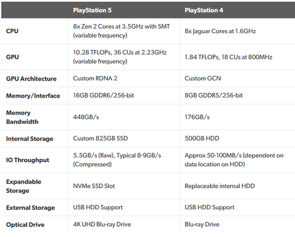
Task: Click the GPU Architecture row label
Action: (x=31, y=79)
